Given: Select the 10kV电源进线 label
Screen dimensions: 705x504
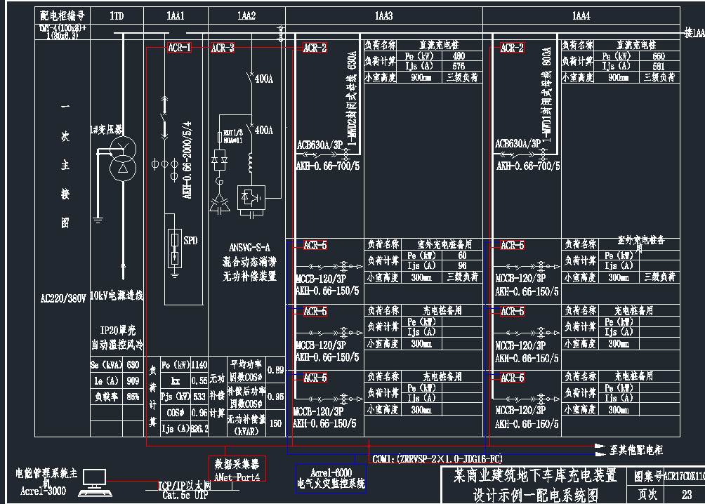Looking at the screenshot, I should coord(117,296).
